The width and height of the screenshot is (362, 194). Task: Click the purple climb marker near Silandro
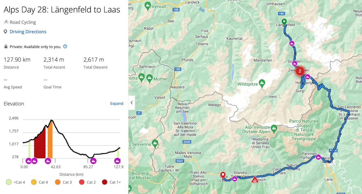pos(235,179)
